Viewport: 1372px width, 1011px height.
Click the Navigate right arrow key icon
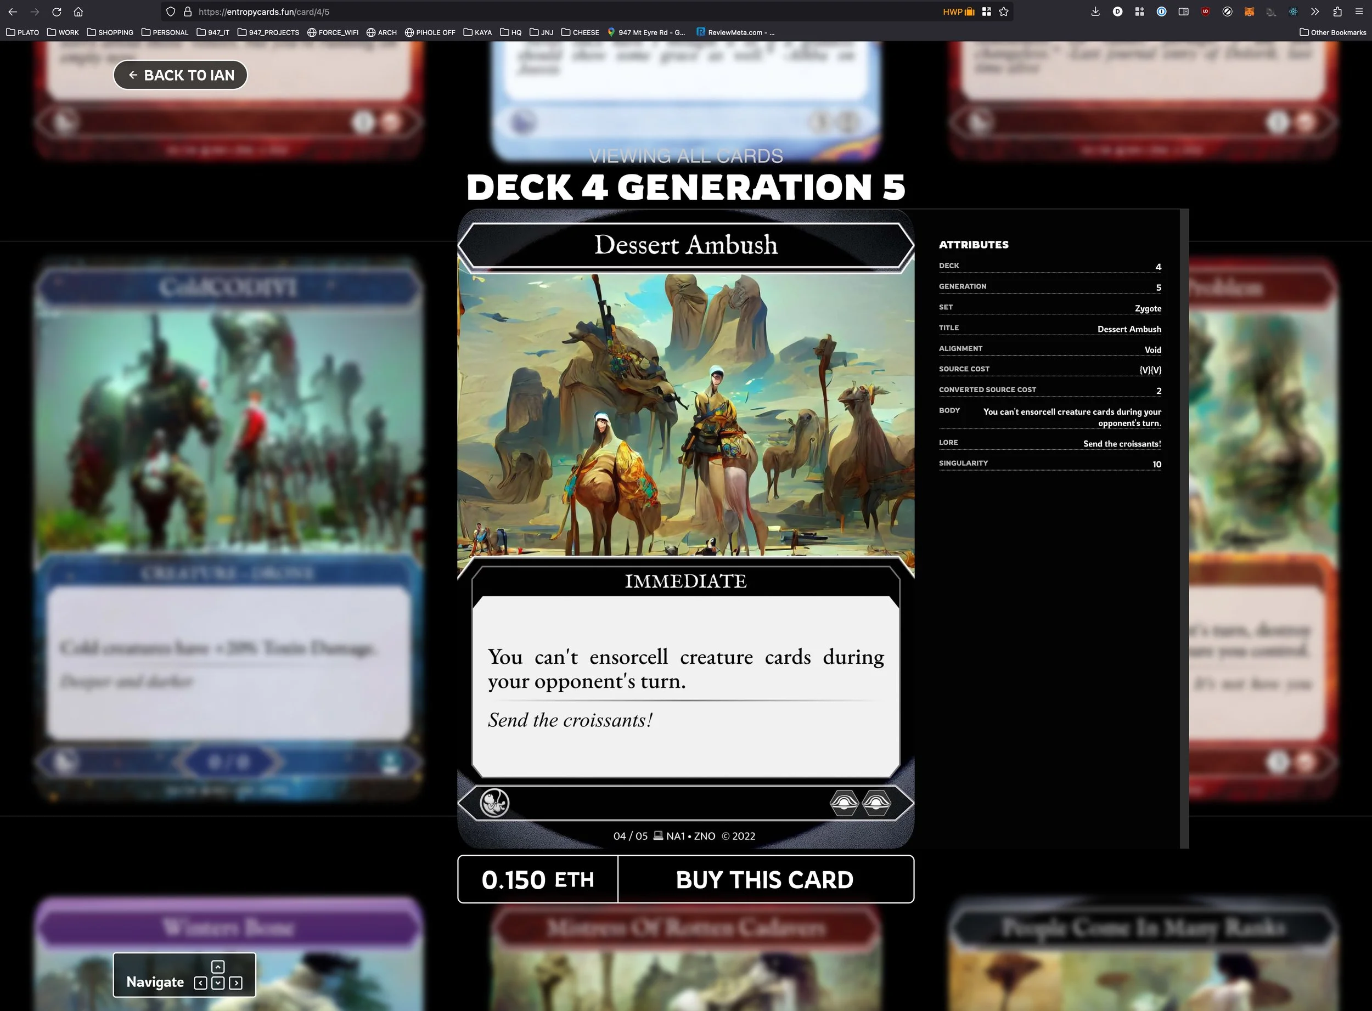[235, 983]
